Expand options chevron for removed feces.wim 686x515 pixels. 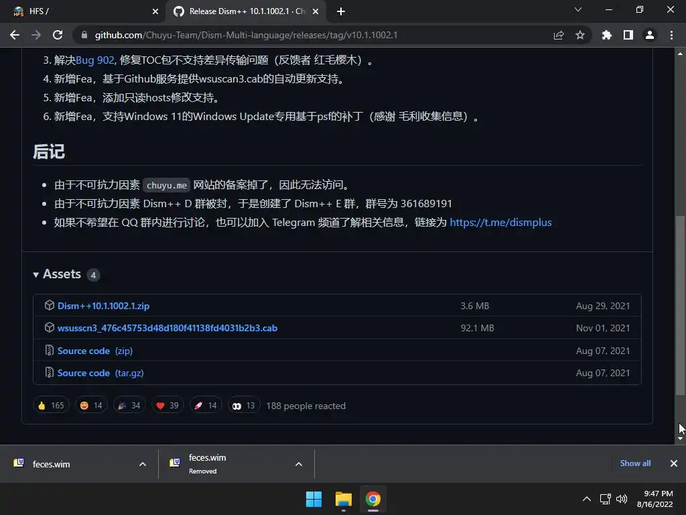[299, 464]
